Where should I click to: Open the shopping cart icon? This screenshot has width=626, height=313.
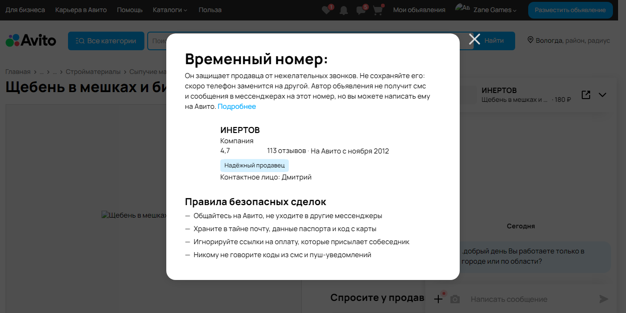pos(378,10)
